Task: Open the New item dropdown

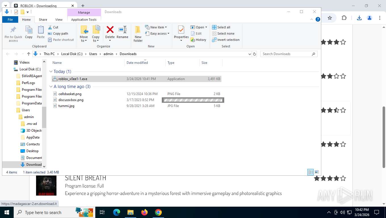Action: [156, 27]
